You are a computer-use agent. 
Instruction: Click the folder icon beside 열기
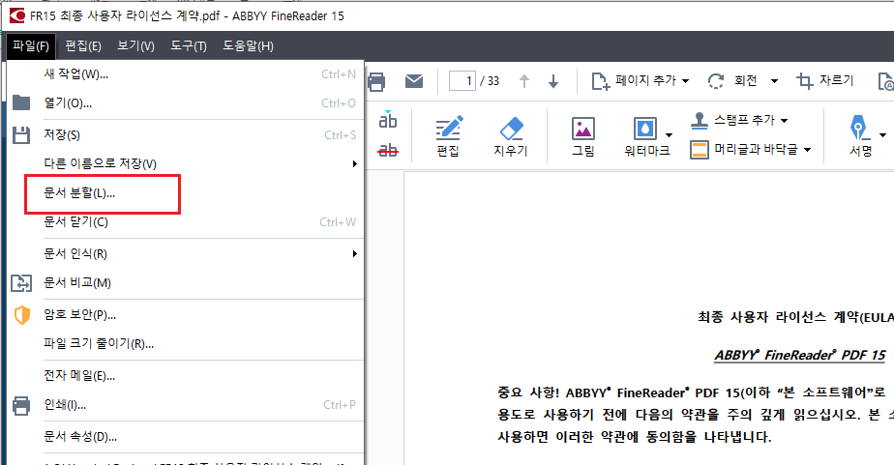click(21, 102)
